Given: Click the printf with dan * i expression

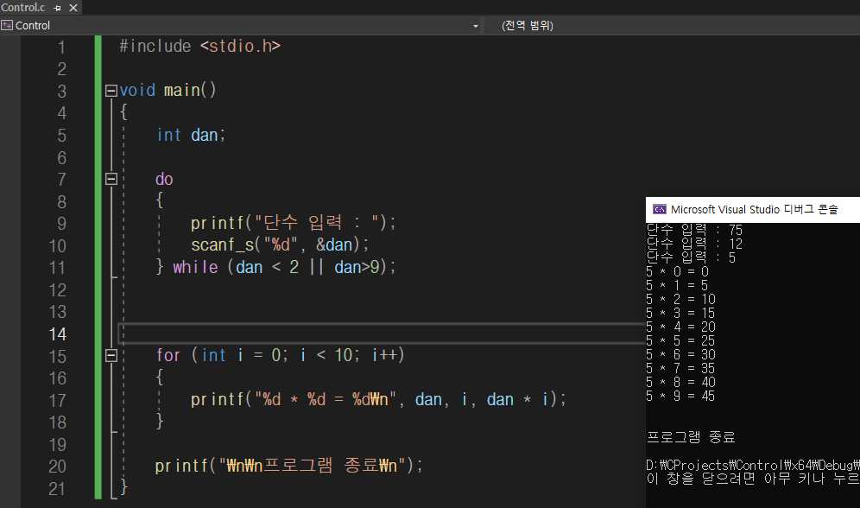Looking at the screenshot, I should coord(378,399).
